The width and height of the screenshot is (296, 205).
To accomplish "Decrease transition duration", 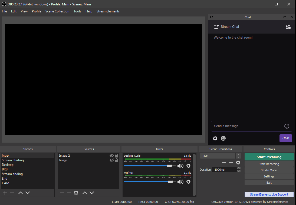I will click(x=239, y=171).
